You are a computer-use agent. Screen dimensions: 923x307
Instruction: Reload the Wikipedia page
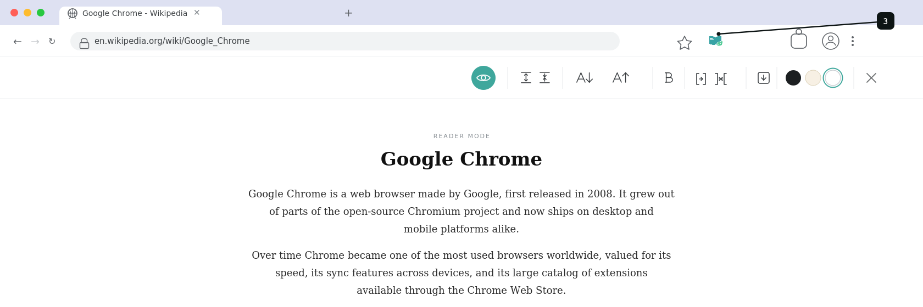pos(52,41)
